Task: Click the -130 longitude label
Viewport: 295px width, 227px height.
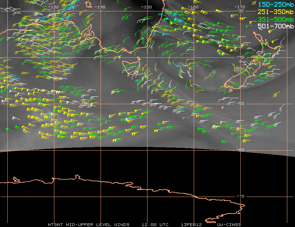Action: [53, 7]
